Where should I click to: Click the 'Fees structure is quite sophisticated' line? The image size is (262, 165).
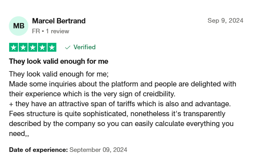pyautogui.click(x=117, y=114)
